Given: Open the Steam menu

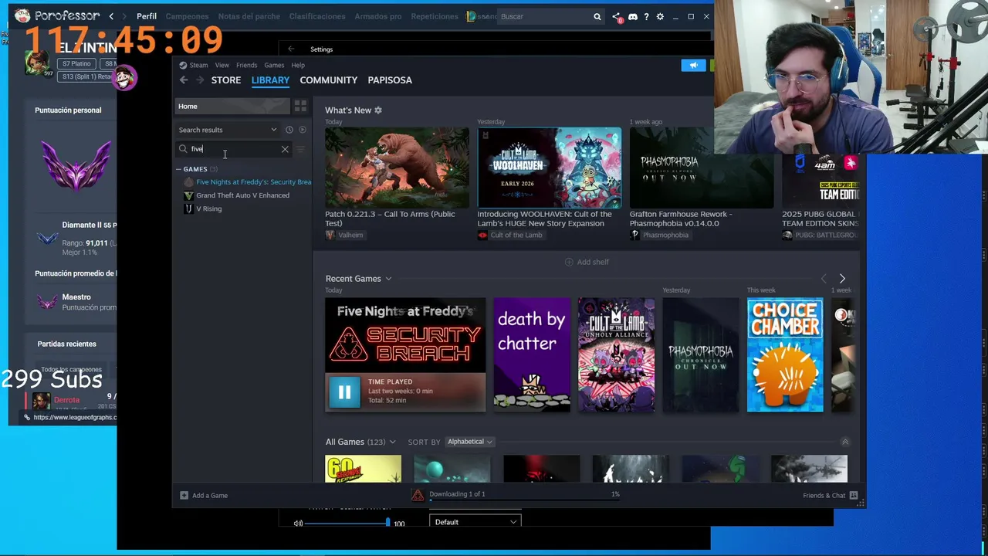Looking at the screenshot, I should (198, 66).
